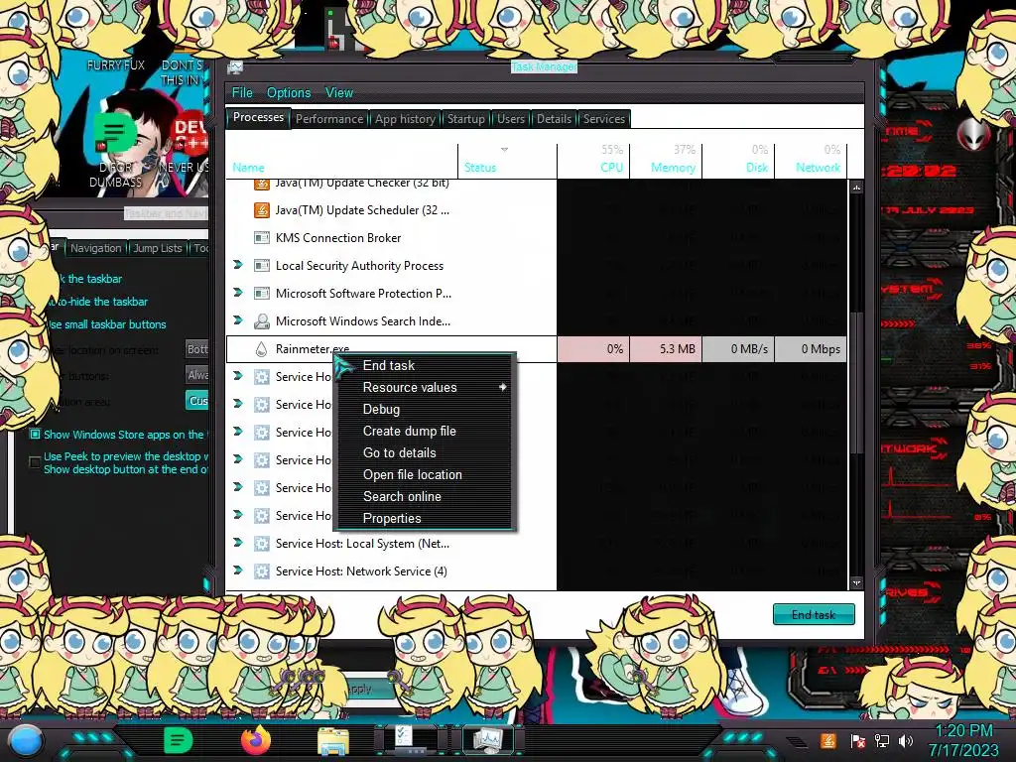
Task: Expand Service Host: Local System row
Action: coord(238,543)
